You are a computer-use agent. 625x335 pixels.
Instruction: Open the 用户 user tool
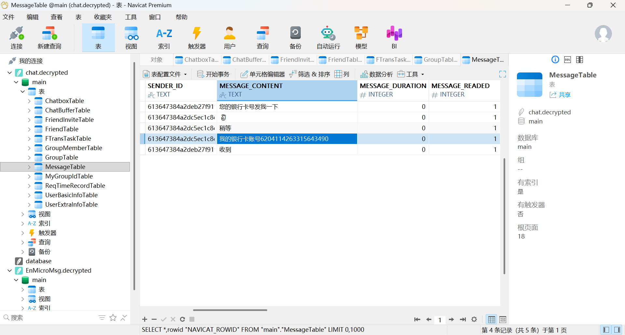(x=229, y=38)
